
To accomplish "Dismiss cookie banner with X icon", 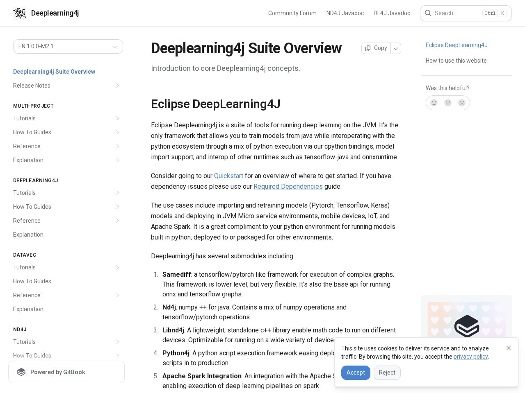I will point(509,348).
